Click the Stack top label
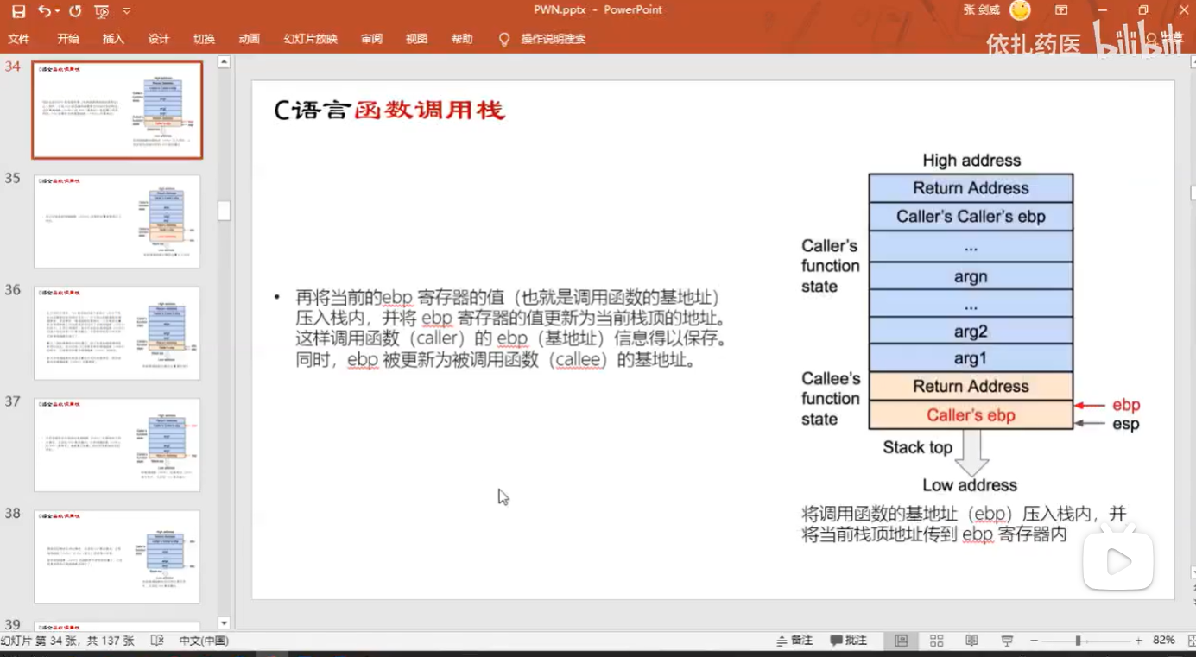This screenshot has width=1196, height=657. [x=917, y=447]
